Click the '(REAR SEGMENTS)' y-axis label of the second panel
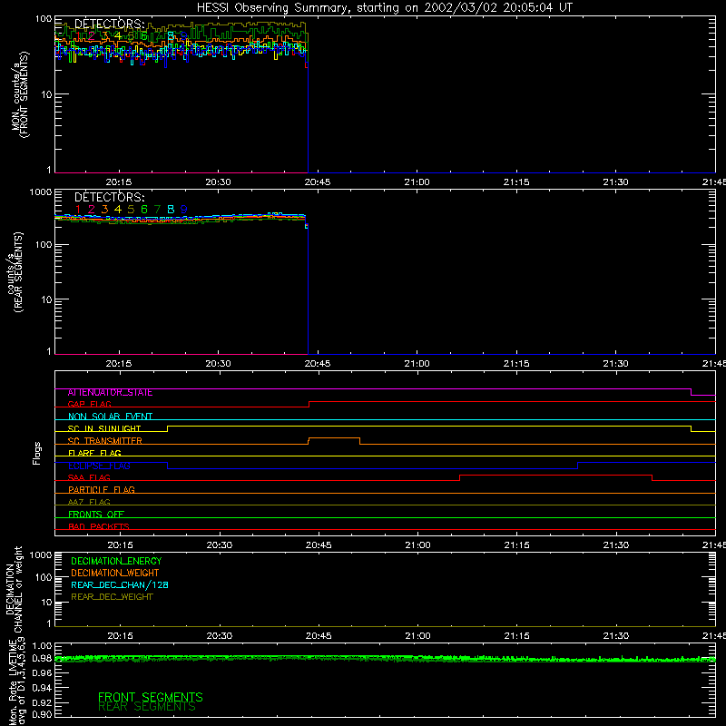The height and width of the screenshot is (726, 726). click(18, 272)
